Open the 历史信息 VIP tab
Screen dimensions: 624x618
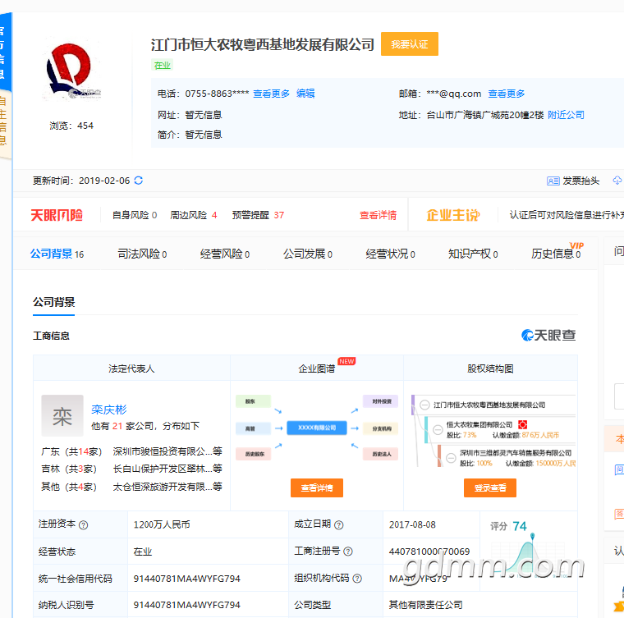[x=557, y=252]
